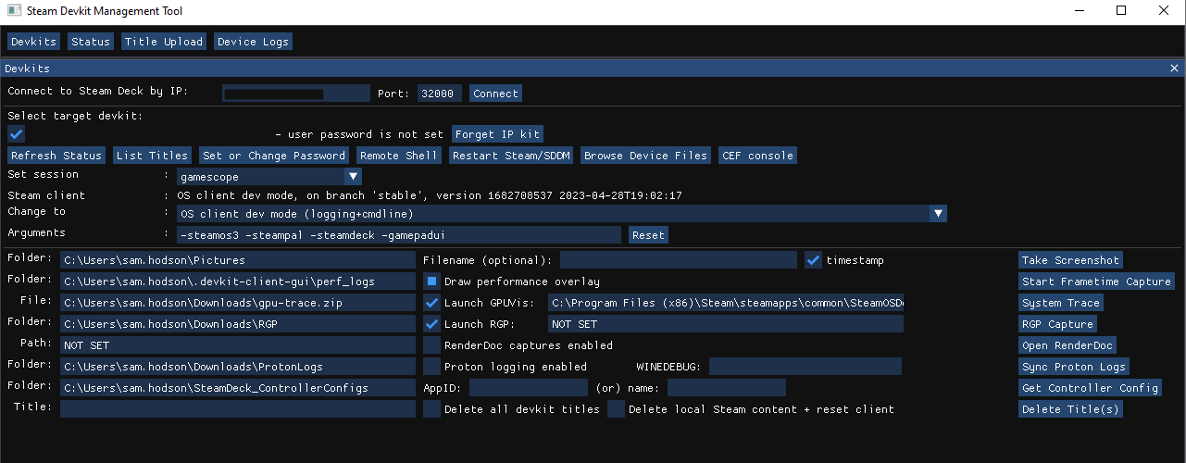Toggle Proton logging enabled checkbox
Viewport: 1186px width, 463px height.
tap(431, 367)
